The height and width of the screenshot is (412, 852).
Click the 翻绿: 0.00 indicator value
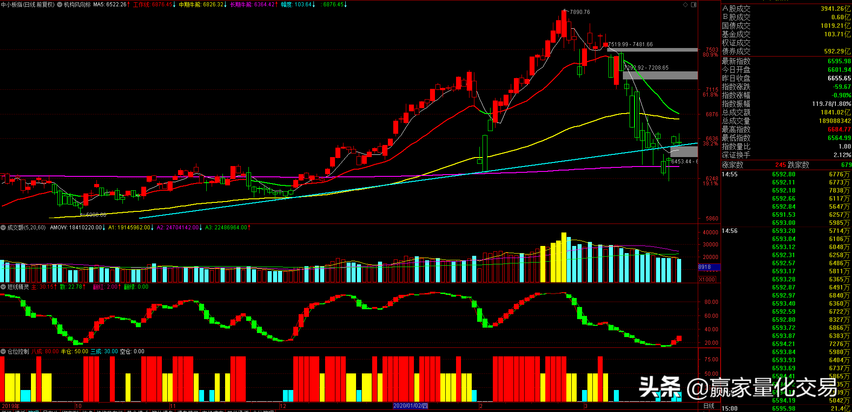[x=136, y=287]
